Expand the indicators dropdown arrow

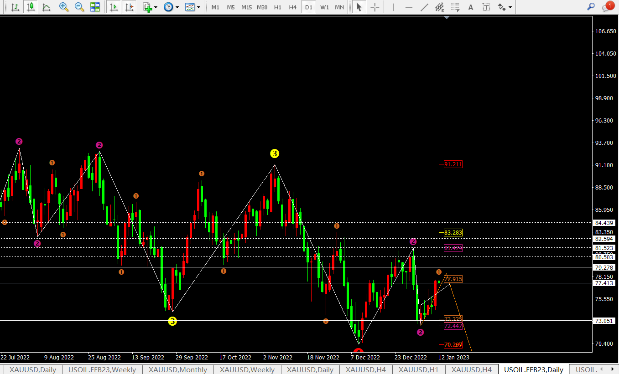(156, 7)
